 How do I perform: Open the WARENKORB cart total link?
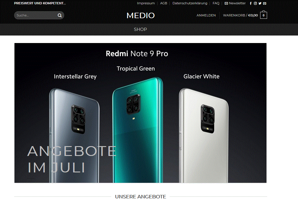click(240, 15)
